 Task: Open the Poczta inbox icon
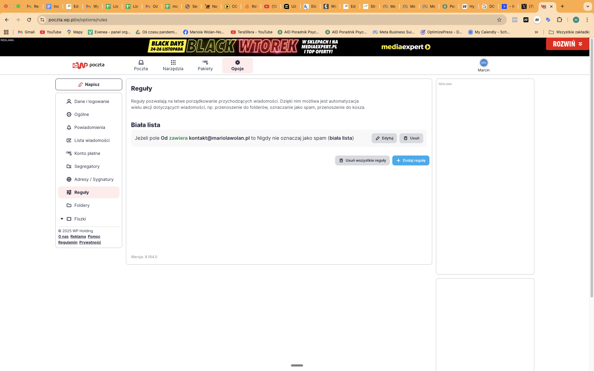[141, 62]
